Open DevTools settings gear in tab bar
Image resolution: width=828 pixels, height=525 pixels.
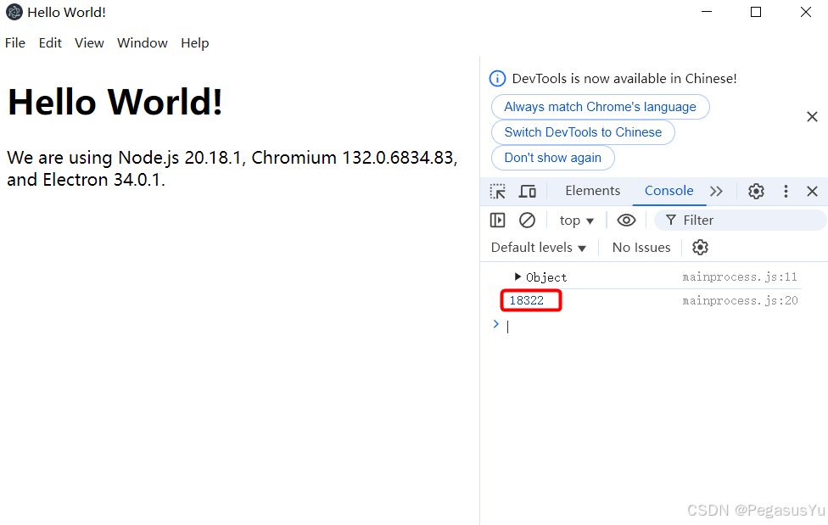coord(756,191)
